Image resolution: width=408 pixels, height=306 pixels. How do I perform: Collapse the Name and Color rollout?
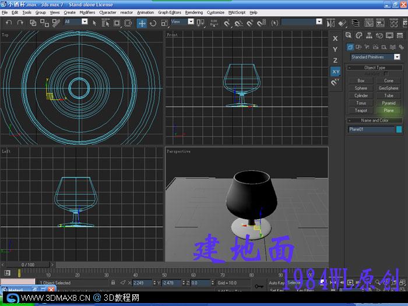click(375, 121)
